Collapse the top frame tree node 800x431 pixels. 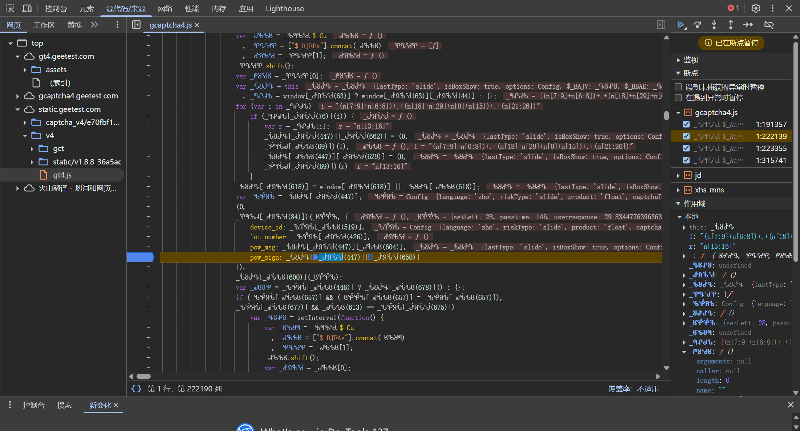point(11,43)
